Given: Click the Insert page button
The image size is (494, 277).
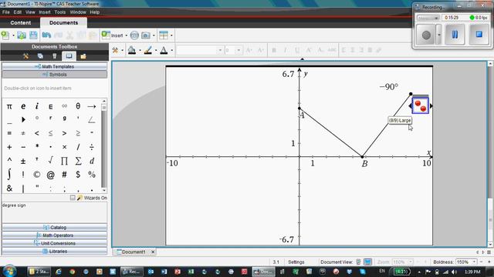Looking at the screenshot, I should point(113,35).
